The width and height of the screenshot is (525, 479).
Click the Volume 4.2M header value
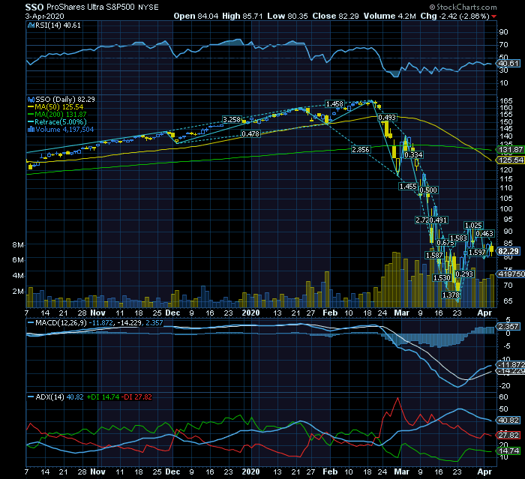click(x=390, y=16)
